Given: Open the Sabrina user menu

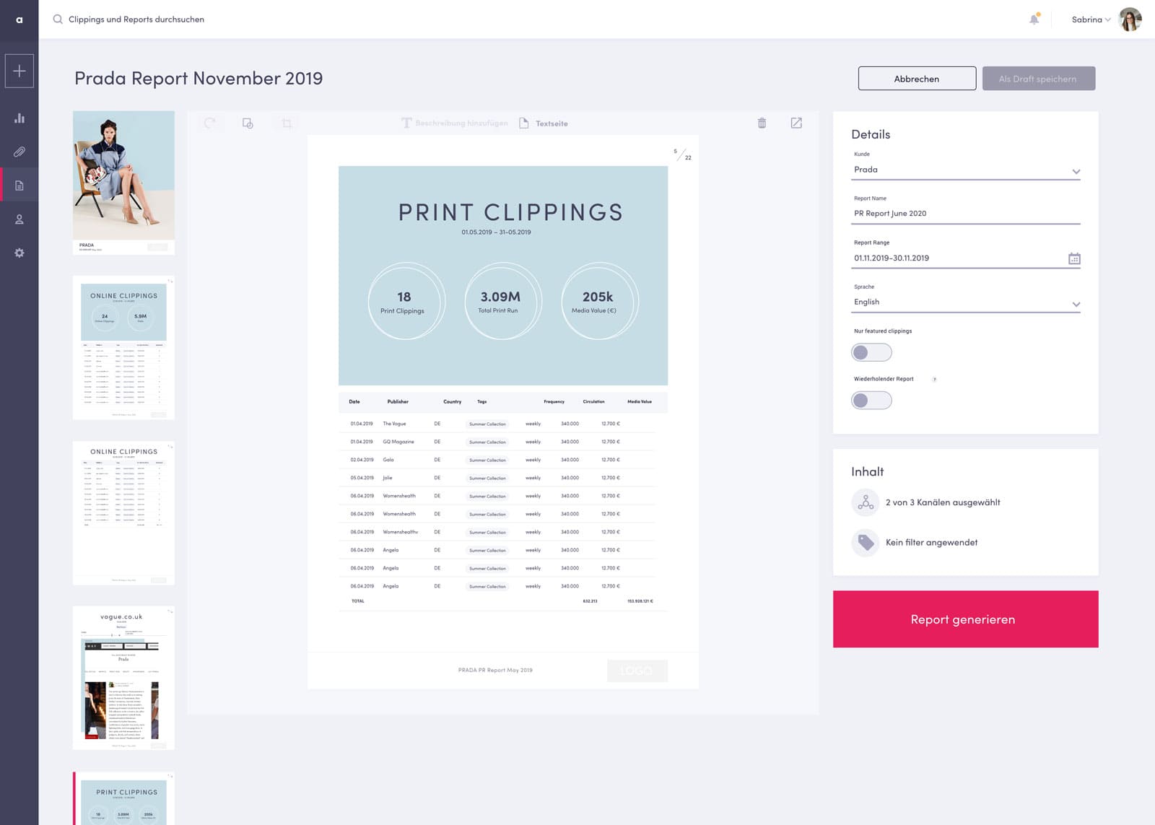Looking at the screenshot, I should [1091, 19].
